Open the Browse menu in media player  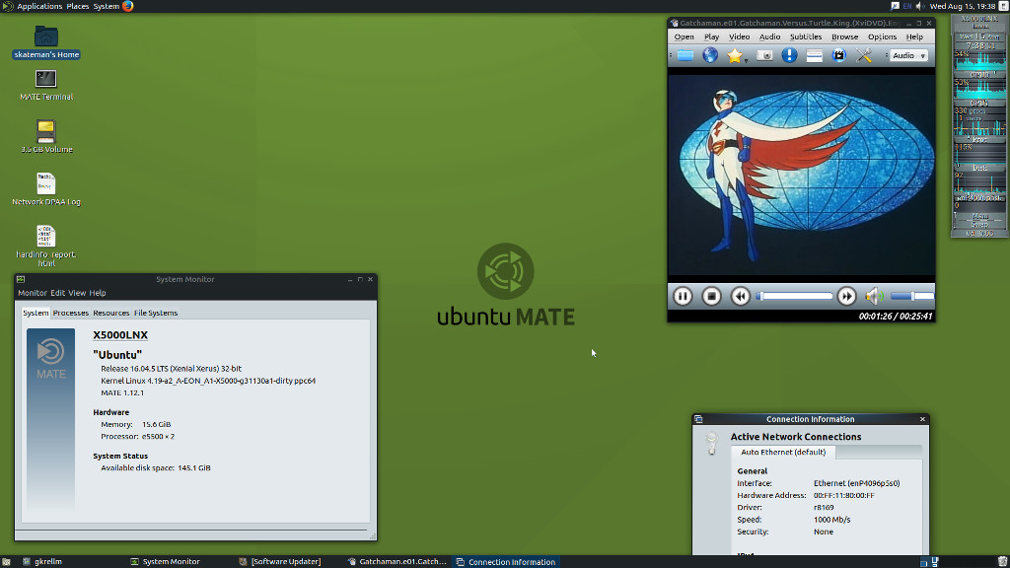844,36
